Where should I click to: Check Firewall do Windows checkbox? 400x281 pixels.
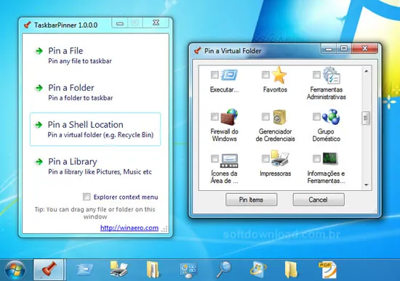[215, 117]
